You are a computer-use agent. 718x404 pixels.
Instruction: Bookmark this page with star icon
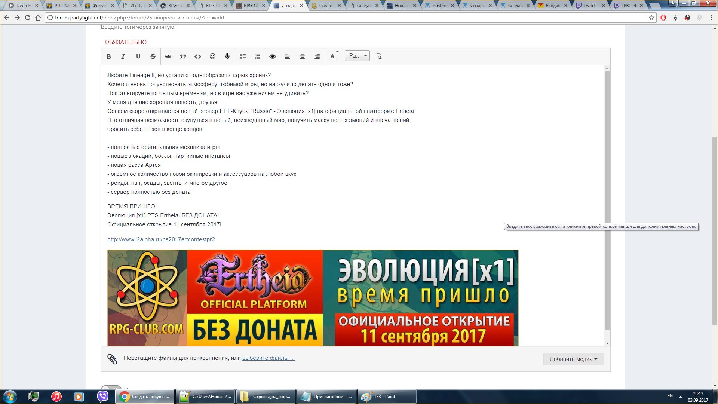pyautogui.click(x=651, y=18)
